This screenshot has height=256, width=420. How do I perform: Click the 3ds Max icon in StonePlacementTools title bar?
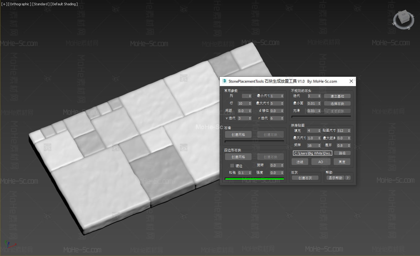[x=224, y=81]
